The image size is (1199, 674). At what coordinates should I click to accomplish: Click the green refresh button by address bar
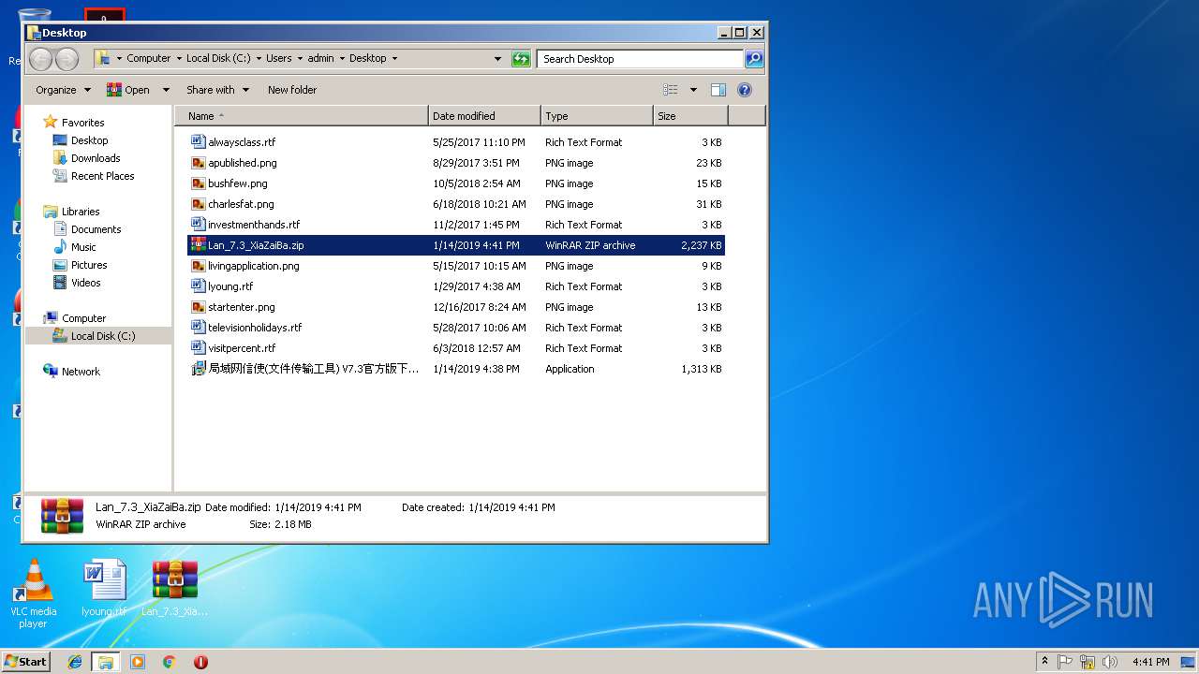pos(521,59)
